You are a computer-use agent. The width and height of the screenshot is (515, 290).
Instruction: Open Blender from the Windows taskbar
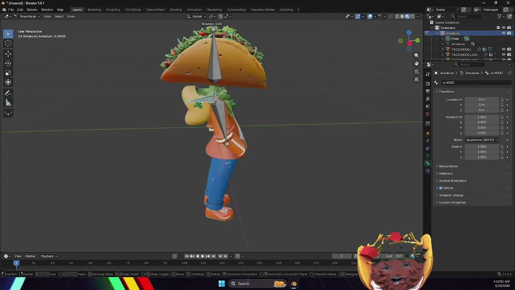294,284
